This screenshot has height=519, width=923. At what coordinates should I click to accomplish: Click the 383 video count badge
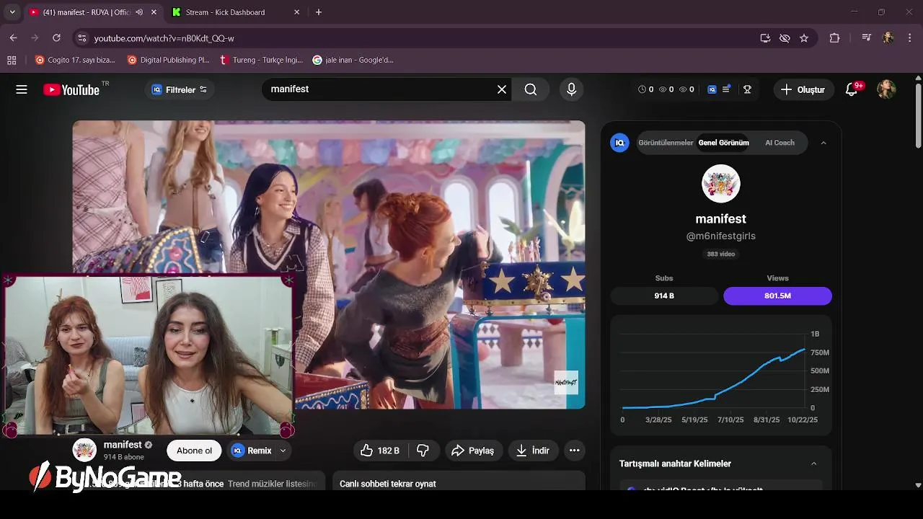click(721, 254)
